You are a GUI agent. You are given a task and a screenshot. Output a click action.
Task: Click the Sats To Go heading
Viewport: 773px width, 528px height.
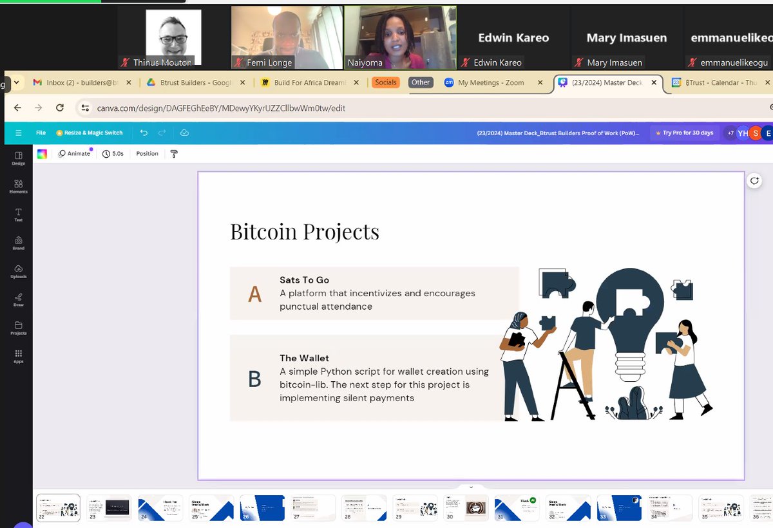(x=304, y=280)
